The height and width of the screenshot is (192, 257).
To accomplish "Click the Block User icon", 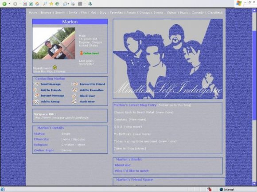I will pyautogui.click(x=74, y=96).
